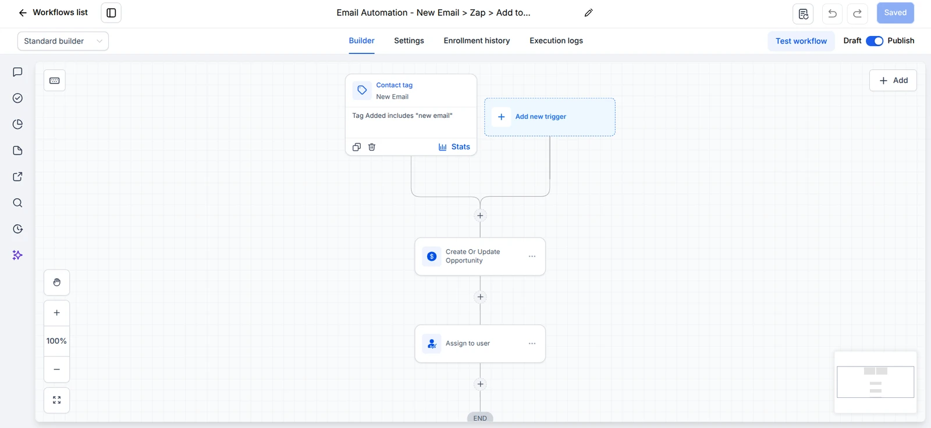Click the external link sidebar icon
Viewport: 931px width, 428px height.
[17, 177]
